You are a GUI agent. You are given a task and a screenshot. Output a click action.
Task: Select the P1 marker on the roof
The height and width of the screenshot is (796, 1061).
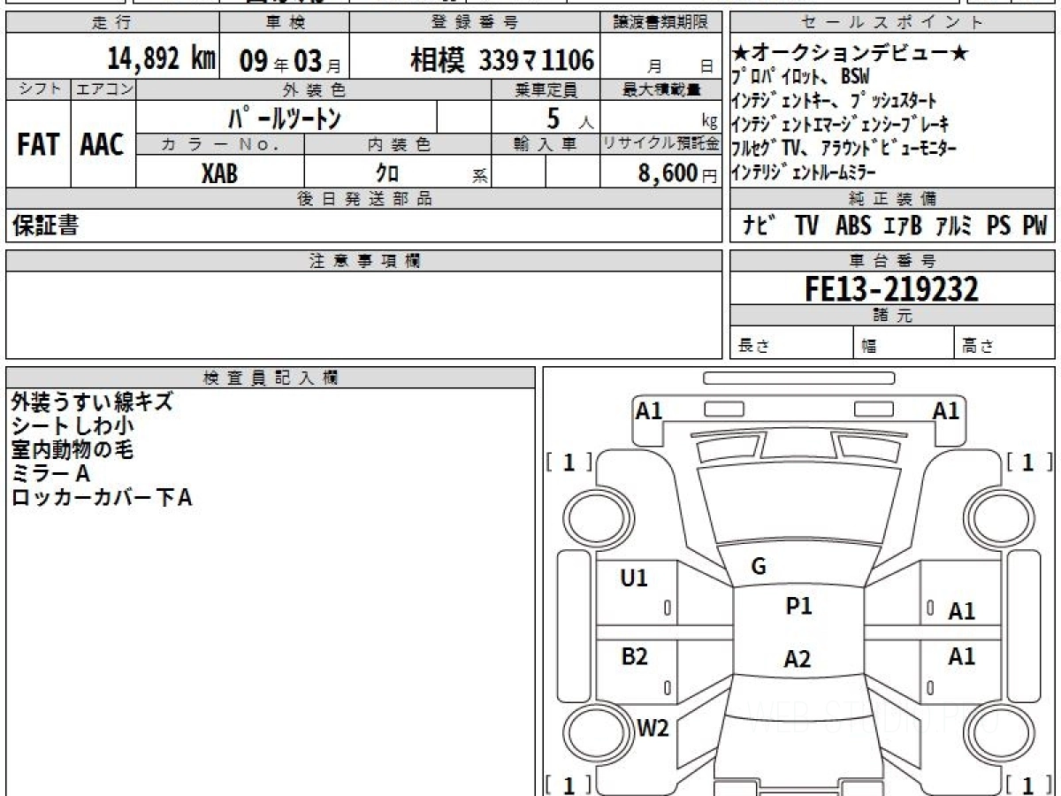point(798,607)
